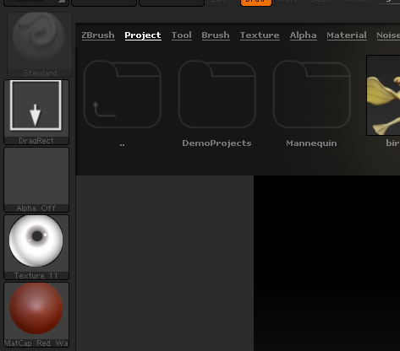Viewport: 400px width, 351px height.
Task: Load the bird project thumbnail
Action: pos(383,95)
